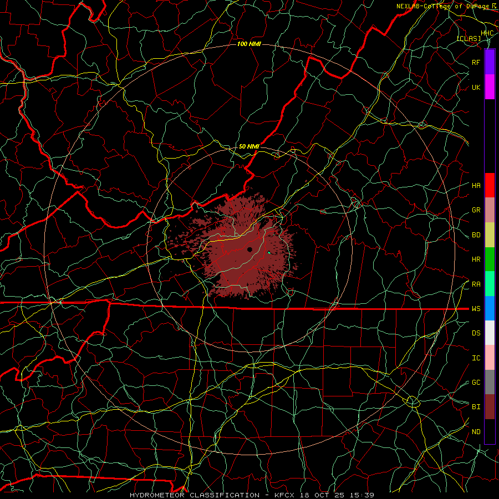The width and height of the screenshot is (499, 499).
Task: Click the UK magenta color swatch
Action: click(490, 87)
